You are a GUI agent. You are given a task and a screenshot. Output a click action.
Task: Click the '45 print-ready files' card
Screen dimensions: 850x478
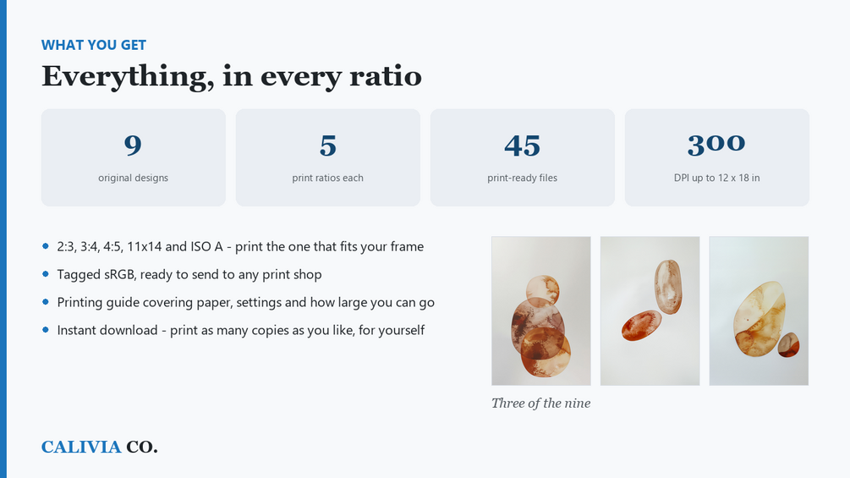tap(523, 157)
